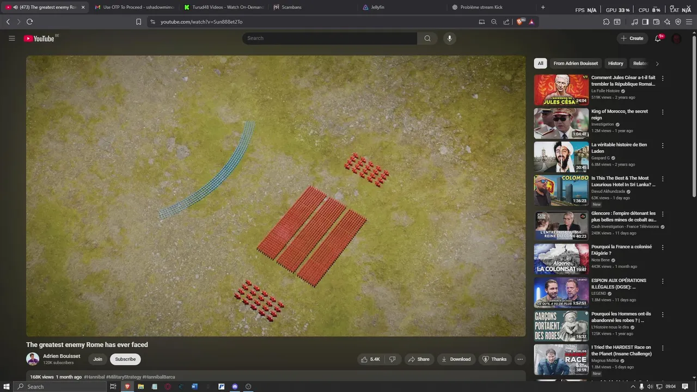The width and height of the screenshot is (697, 392).
Task: Subscribe to Adrien Bouisset
Action: 125,359
